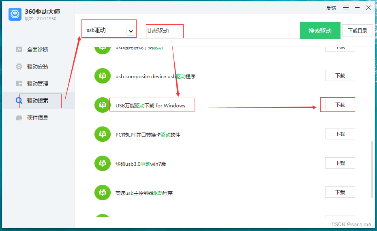Viewport: 377px width, 231px height.
Task: Click icon beside PCI转LPT并口转换卡驱动软件
Action: pyautogui.click(x=103, y=134)
